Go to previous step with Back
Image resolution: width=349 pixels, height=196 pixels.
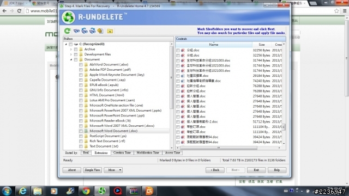click(x=215, y=170)
